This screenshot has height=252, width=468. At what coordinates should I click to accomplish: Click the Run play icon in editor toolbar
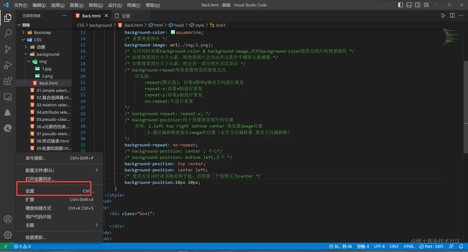[443, 15]
